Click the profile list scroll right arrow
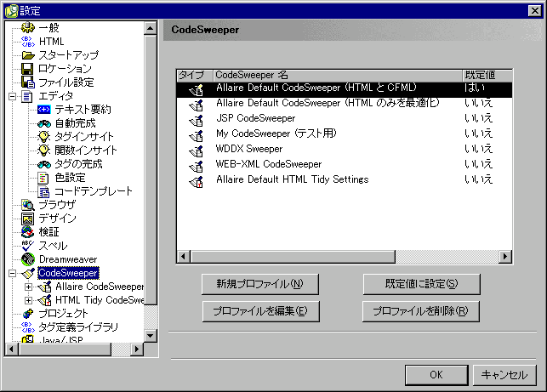Image resolution: width=547 pixels, height=392 pixels. 505,257
